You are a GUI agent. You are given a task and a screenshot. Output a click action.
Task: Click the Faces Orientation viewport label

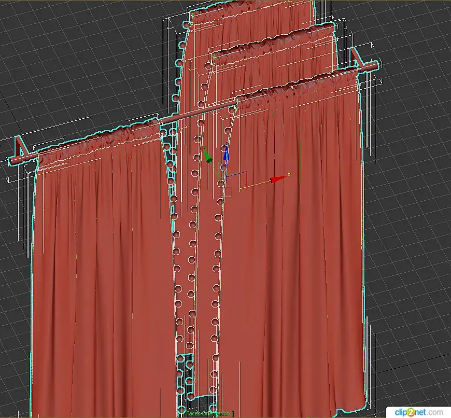click(x=208, y=413)
